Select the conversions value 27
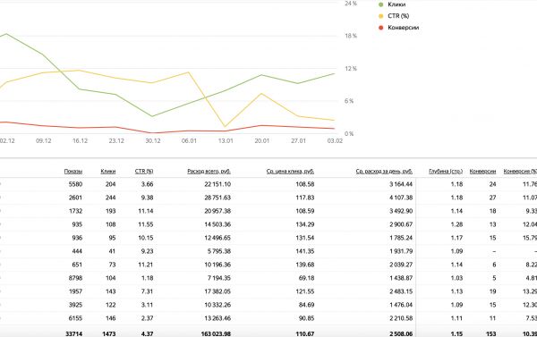Image resolution: width=537 pixels, height=337 pixels. click(492, 198)
